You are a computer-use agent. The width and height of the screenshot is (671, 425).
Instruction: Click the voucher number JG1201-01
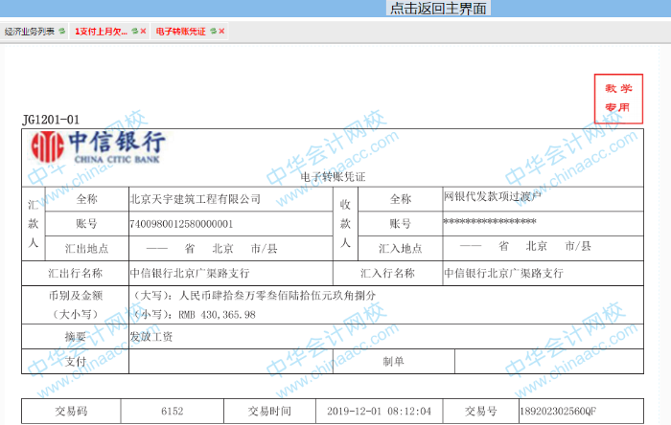coord(51,120)
